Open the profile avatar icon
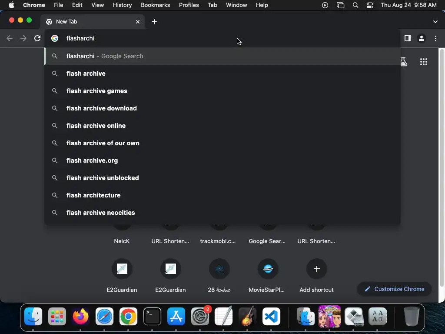445x334 pixels. (422, 38)
